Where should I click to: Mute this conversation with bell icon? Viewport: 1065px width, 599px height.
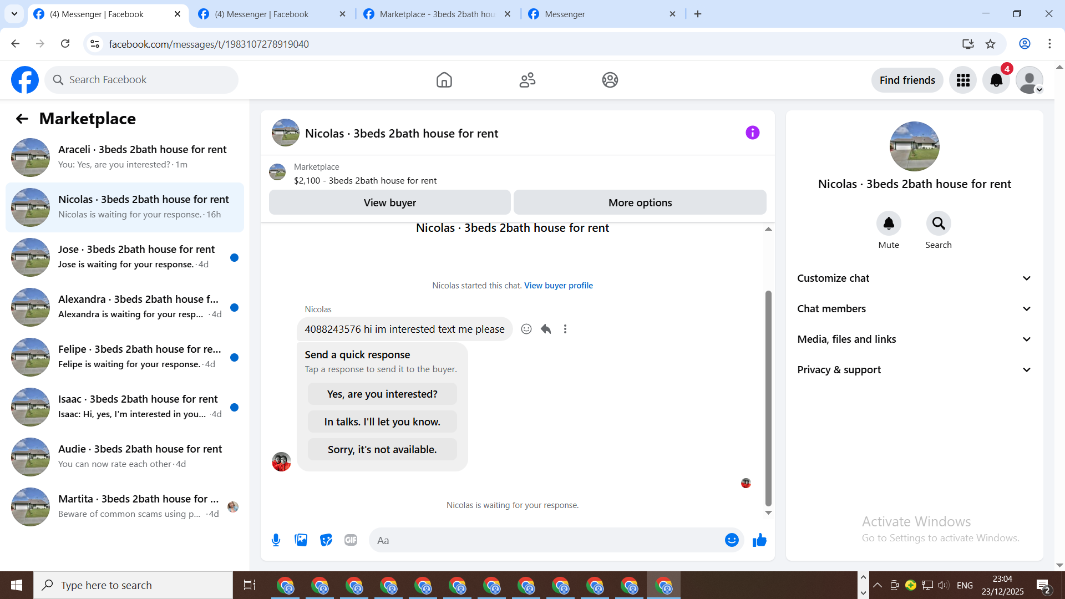click(888, 224)
